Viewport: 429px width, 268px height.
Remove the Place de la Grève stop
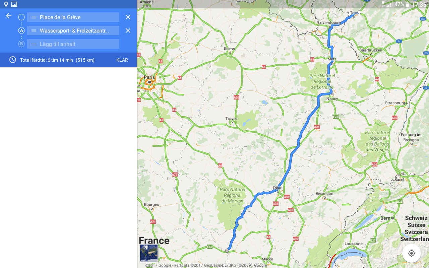[x=128, y=17]
